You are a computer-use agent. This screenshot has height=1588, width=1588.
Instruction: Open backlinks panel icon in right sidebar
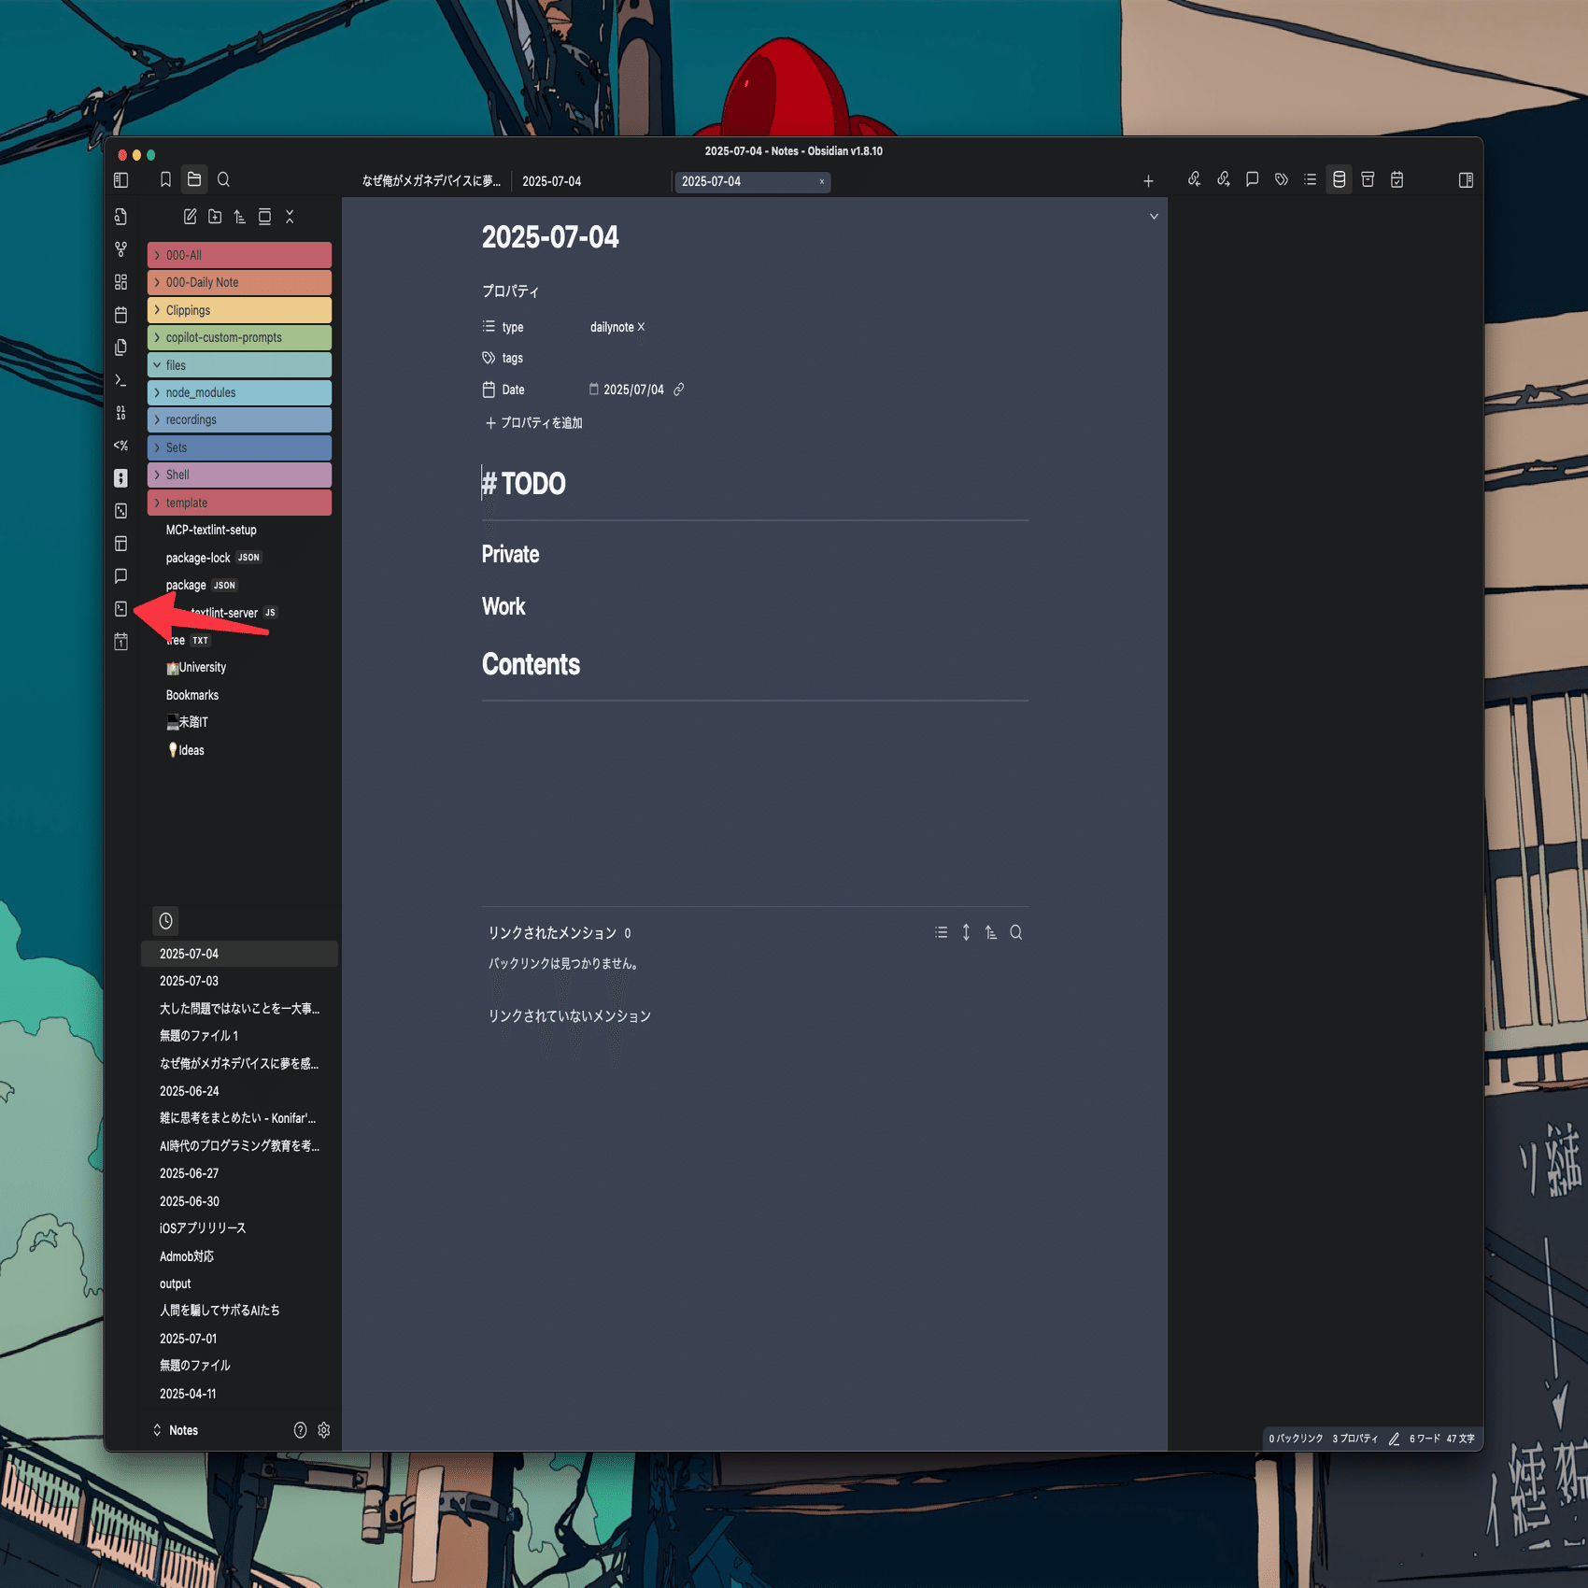(1194, 179)
